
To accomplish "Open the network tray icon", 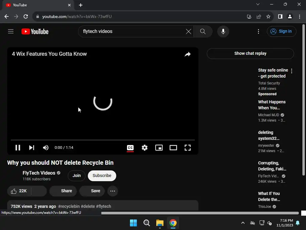I will coord(262,223).
